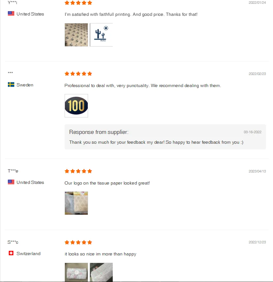Click the United States flag beside Y***i
This screenshot has height=282, width=273.
tap(11, 14)
